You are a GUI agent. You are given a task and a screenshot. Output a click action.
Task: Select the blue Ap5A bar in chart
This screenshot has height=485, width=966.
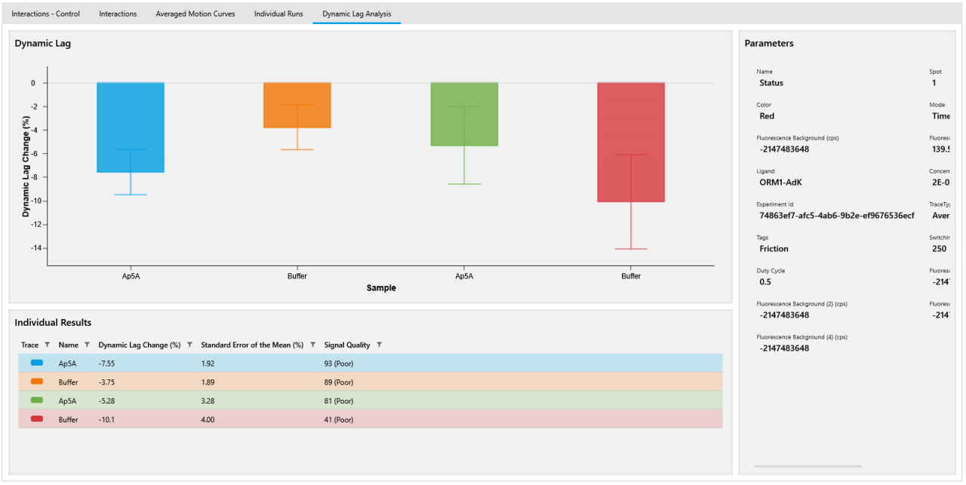(x=131, y=113)
